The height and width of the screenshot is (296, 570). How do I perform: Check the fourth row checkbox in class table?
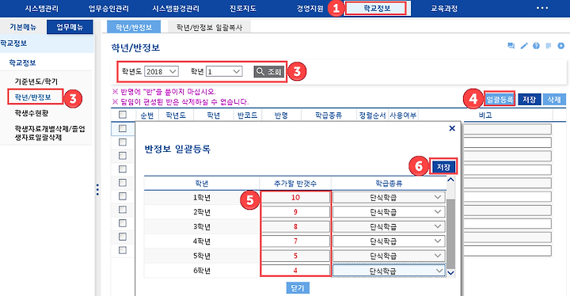coord(123,169)
